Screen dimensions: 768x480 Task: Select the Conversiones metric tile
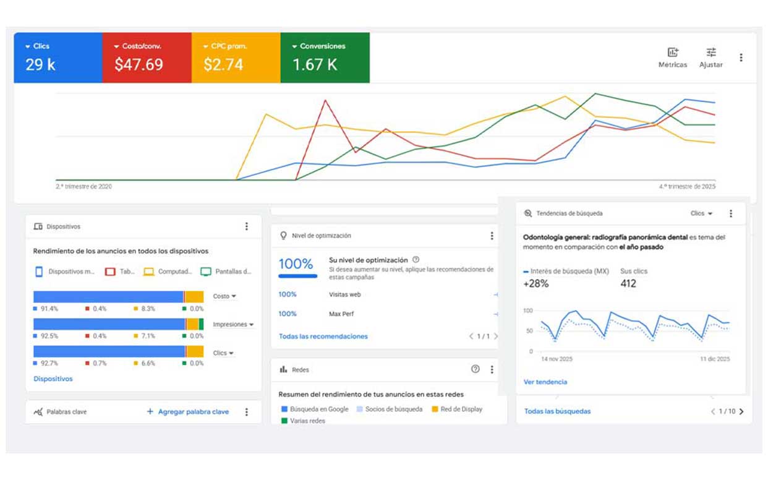325,58
